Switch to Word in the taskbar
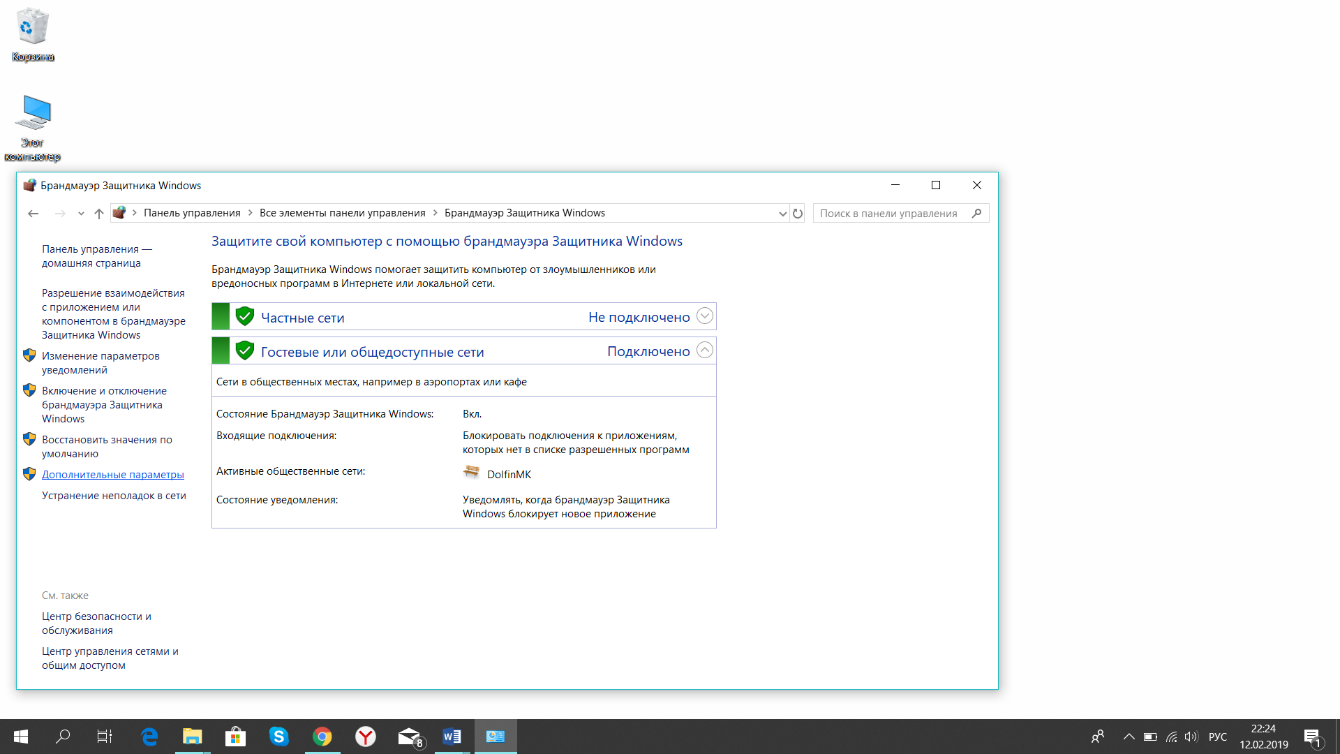The image size is (1340, 754). (452, 737)
